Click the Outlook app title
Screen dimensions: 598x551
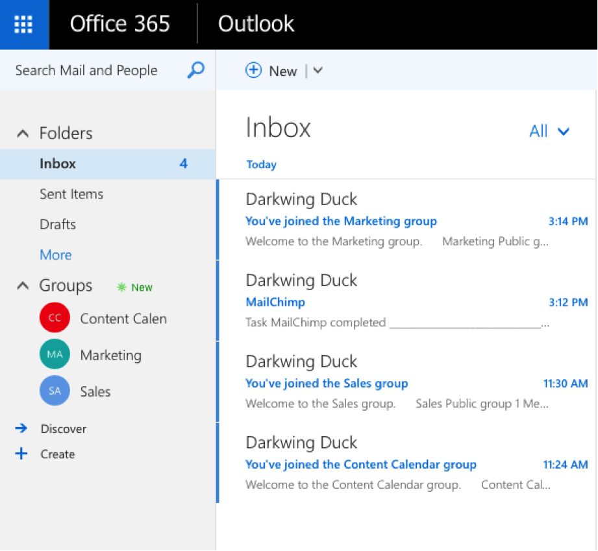pos(256,23)
